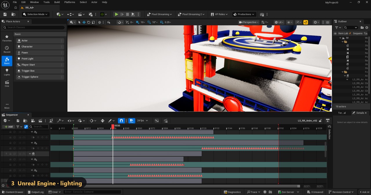The height and width of the screenshot is (195, 371).
Task: Open the Sequencer curve editor icon
Action: 157,121
